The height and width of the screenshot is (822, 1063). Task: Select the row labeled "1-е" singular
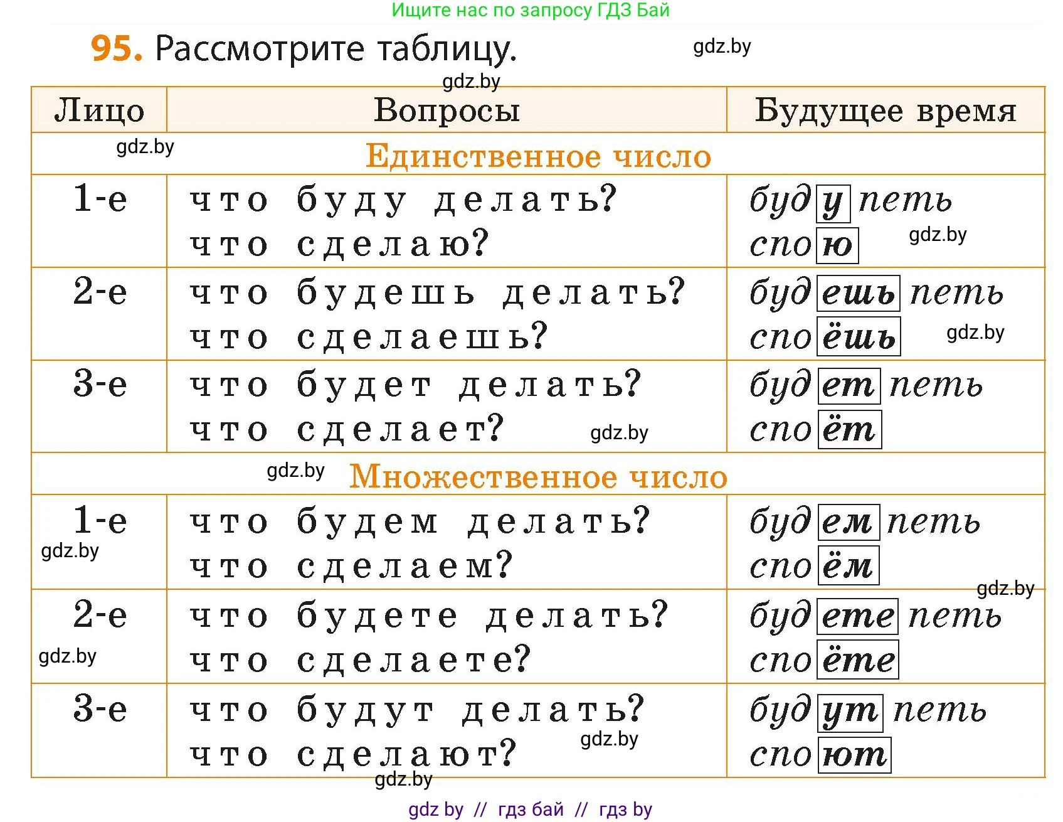(x=100, y=201)
